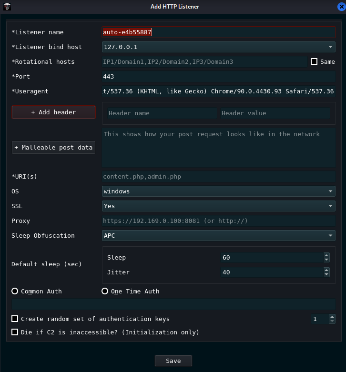Expand the Sleep Obfuscation APC dropdown
The height and width of the screenshot is (372, 346).
[x=219, y=235]
